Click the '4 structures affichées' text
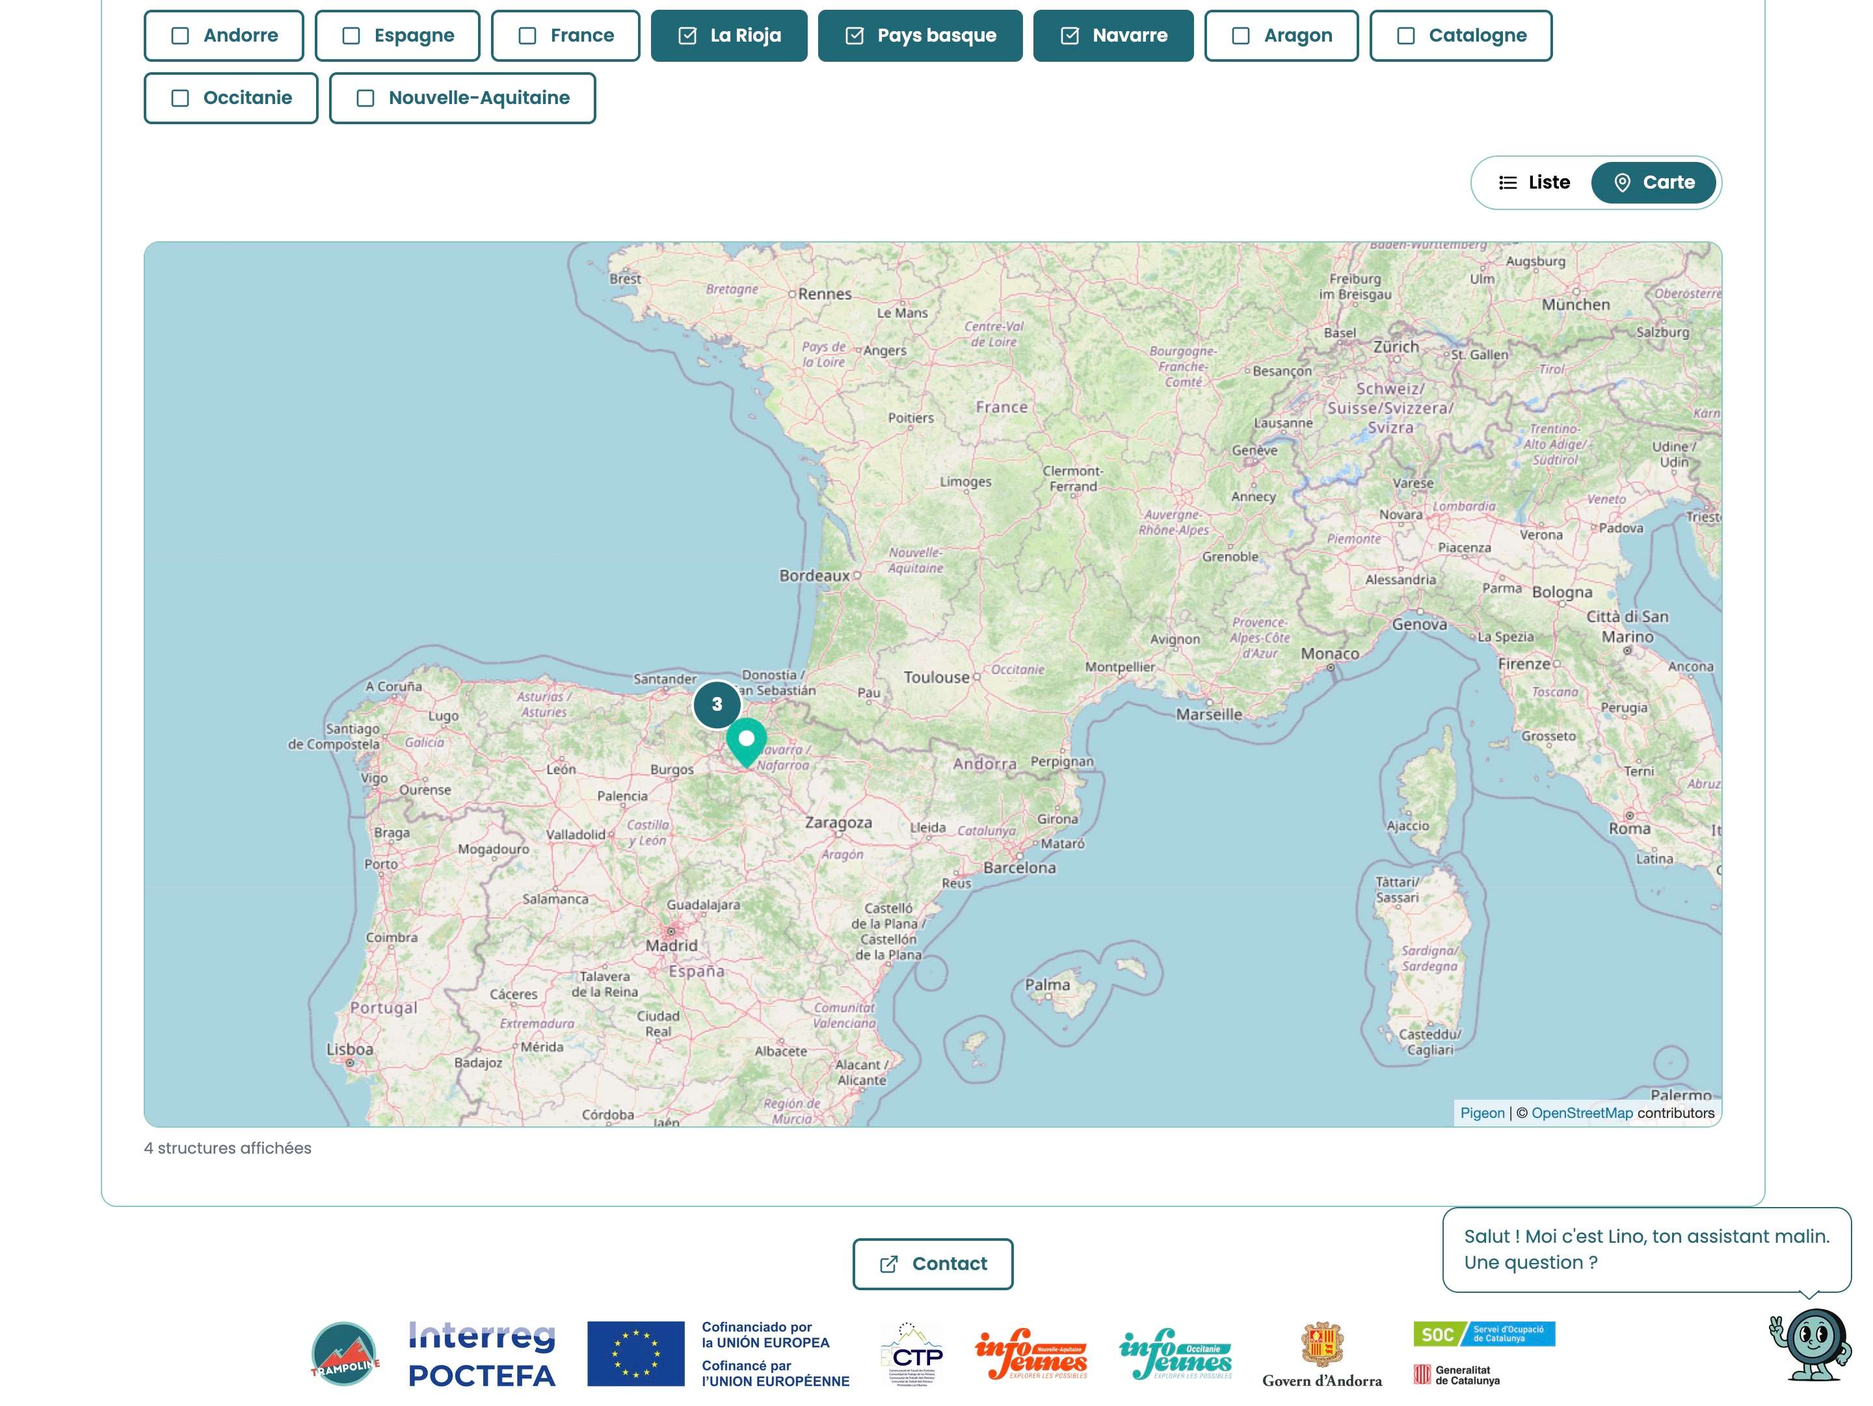This screenshot has width=1873, height=1406. coord(228,1148)
